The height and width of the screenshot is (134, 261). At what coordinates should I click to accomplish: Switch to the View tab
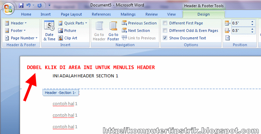coord(171,14)
